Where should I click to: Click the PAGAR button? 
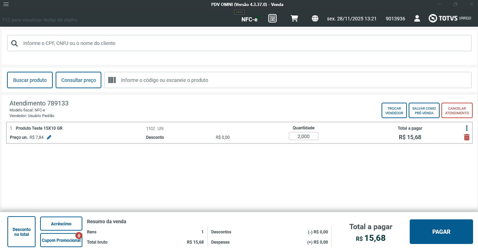[441, 232]
